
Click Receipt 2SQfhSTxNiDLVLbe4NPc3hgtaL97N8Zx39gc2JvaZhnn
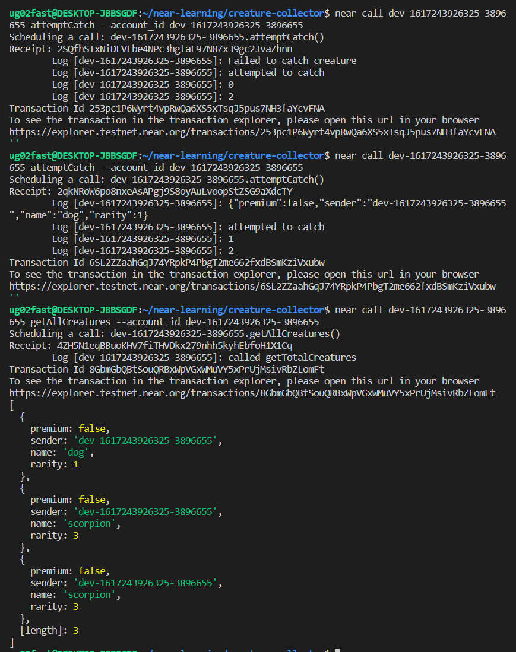(151, 49)
